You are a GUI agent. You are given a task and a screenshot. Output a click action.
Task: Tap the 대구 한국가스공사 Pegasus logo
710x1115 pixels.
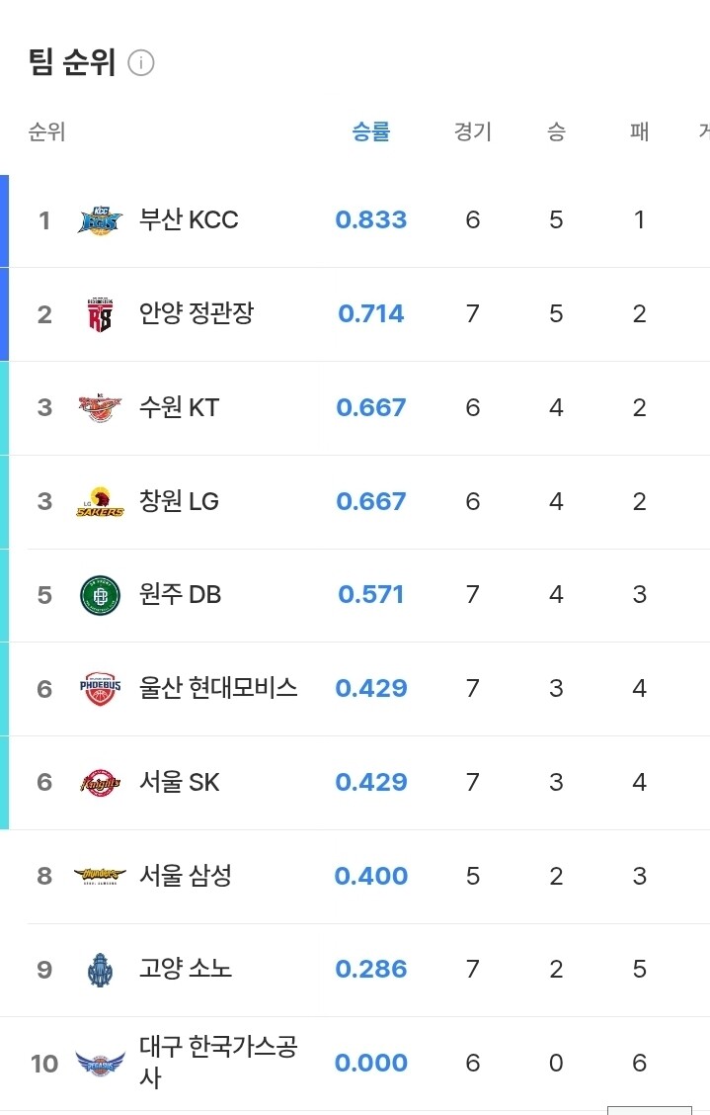[x=100, y=1063]
